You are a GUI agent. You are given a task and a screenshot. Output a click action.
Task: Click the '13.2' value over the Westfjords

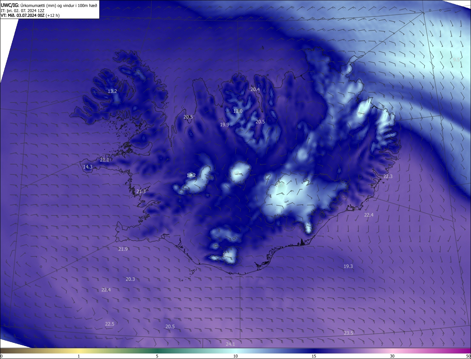tap(112, 91)
